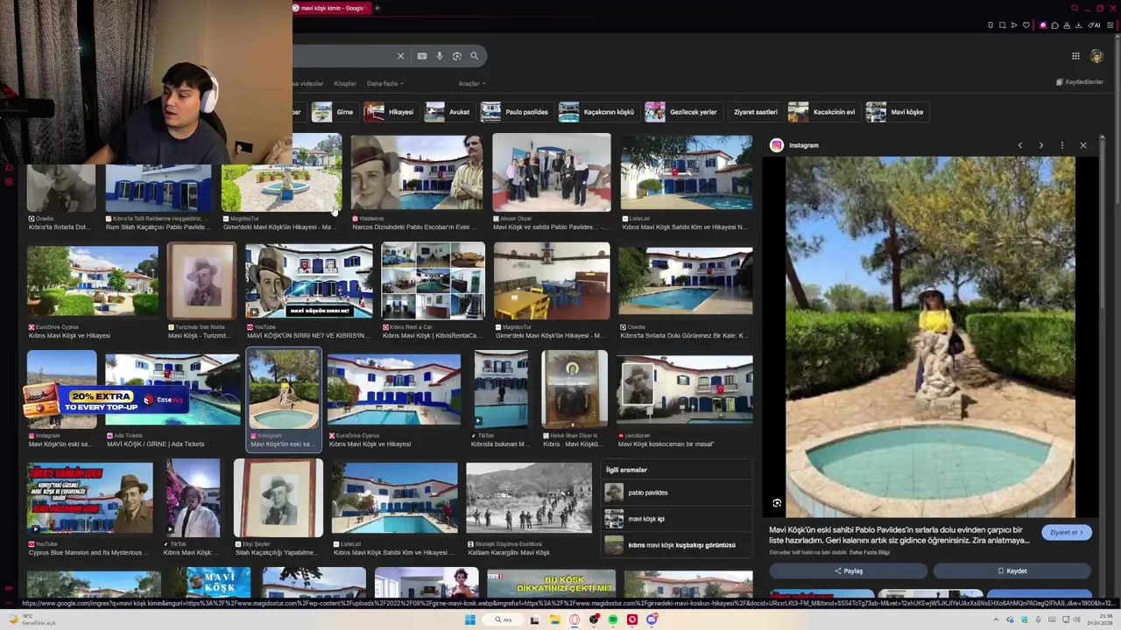Open Windows Start menu
Screen dimensions: 1121x630
[x=469, y=619]
